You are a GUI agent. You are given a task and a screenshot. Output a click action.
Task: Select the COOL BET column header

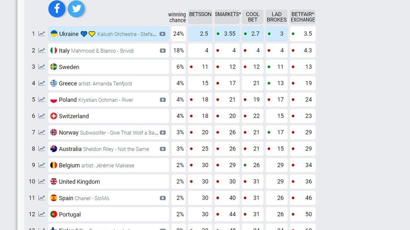tap(253, 17)
